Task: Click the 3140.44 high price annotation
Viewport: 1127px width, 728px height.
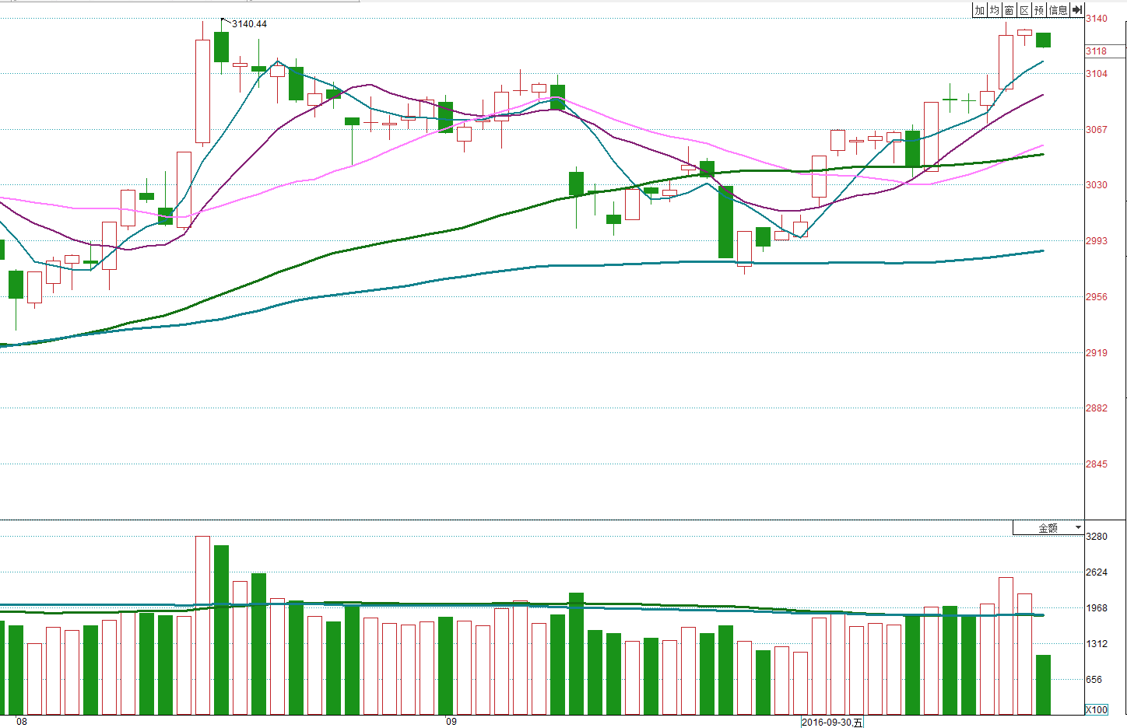Action: [x=249, y=24]
